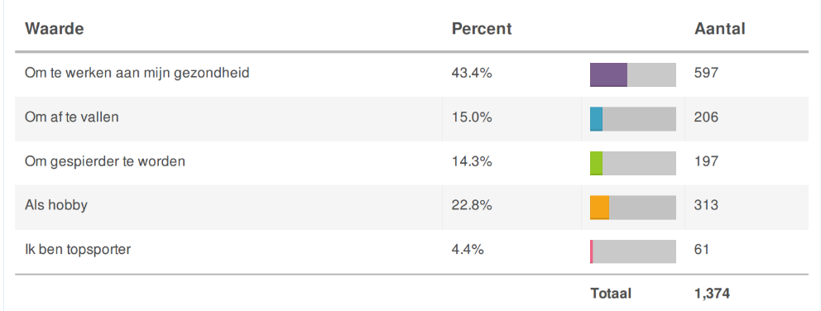Screen dimensions: 821x311
Task: Click row 'Om te werken aan mijn gezondheid'
Action: pos(411,75)
